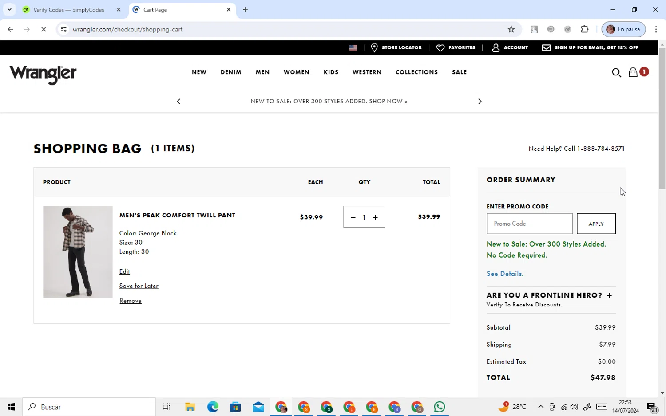Click the help phone number 1-888-784-8571
Image resolution: width=666 pixels, height=416 pixels.
tap(600, 149)
